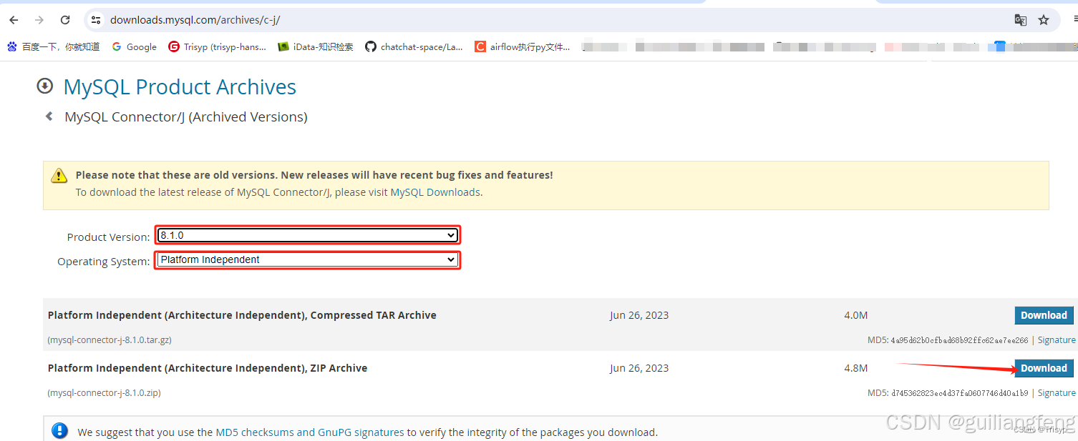
Task: Click the 4.8M file size
Action: [x=855, y=368]
